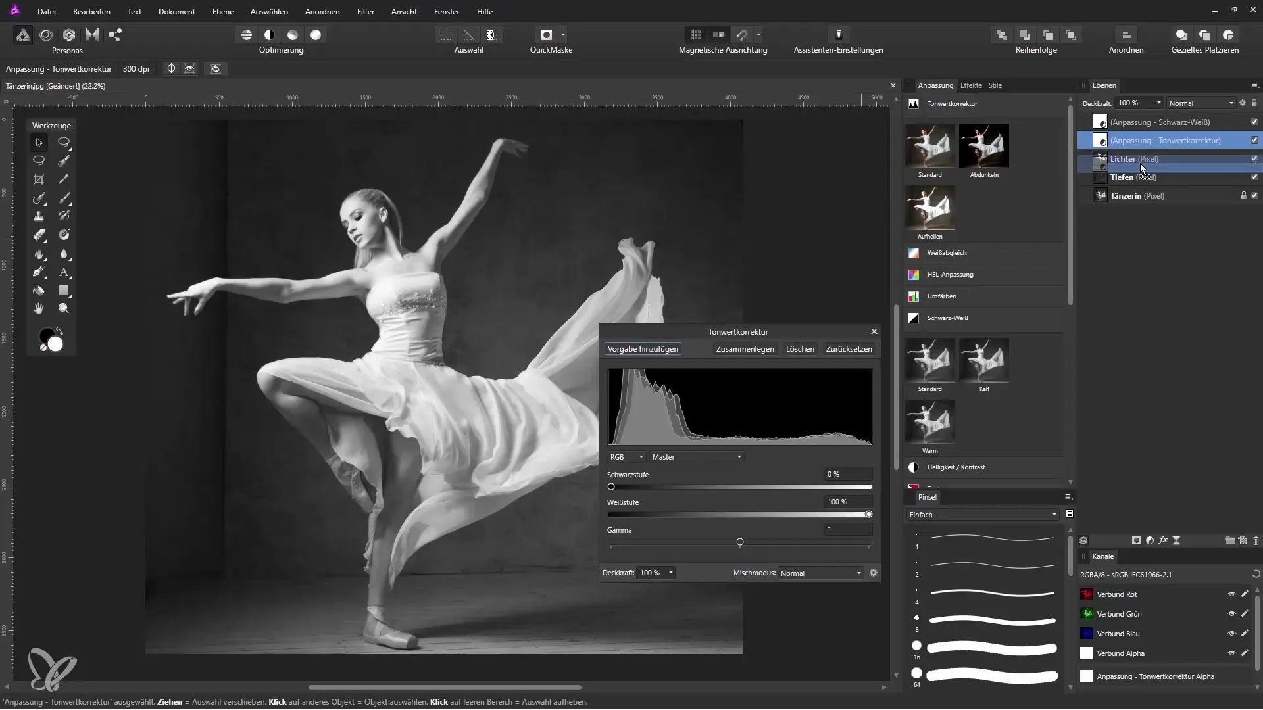
Task: Apply Auto Levels optimization icon
Action: point(247,35)
